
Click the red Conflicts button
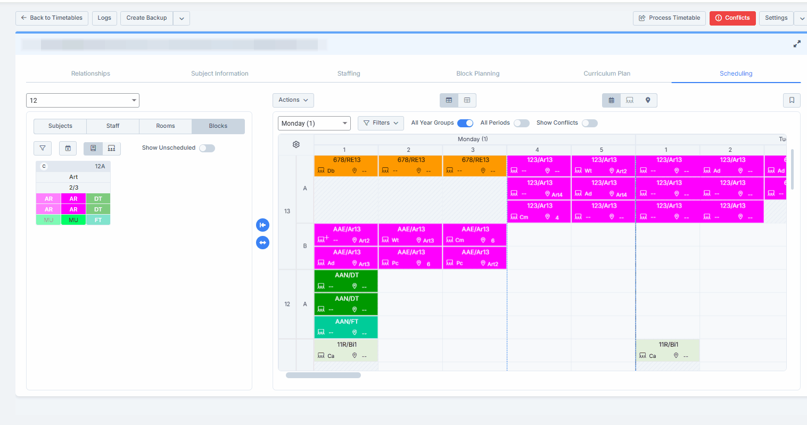coord(732,18)
